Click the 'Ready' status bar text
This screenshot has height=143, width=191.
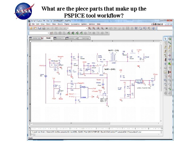pos(31,138)
